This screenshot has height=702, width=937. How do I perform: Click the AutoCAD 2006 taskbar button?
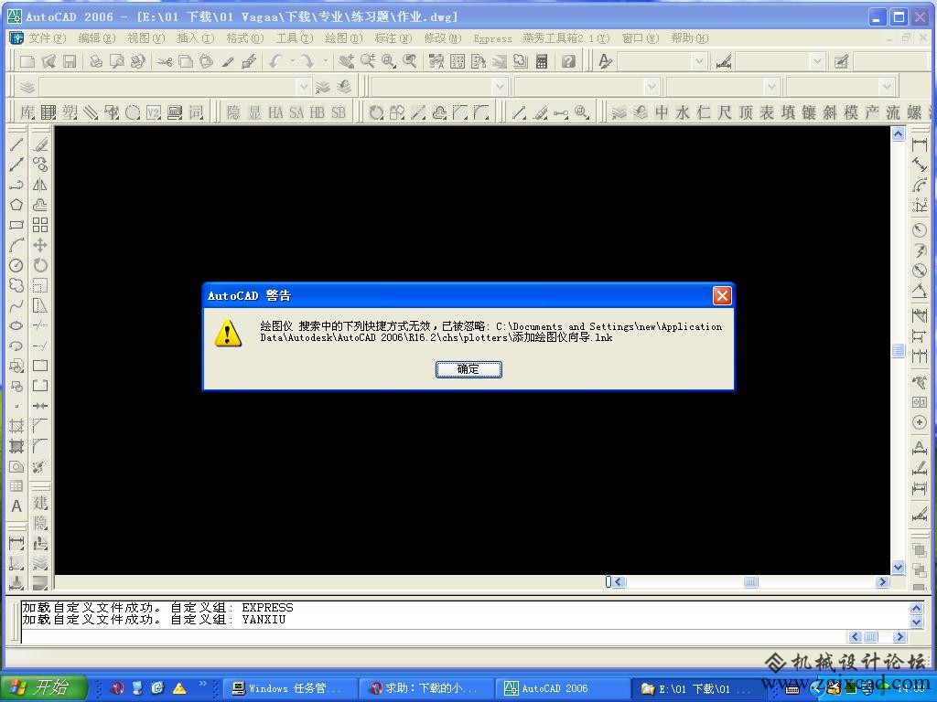click(x=563, y=689)
